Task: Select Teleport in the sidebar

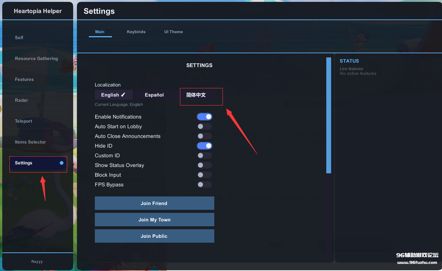Action: click(24, 121)
